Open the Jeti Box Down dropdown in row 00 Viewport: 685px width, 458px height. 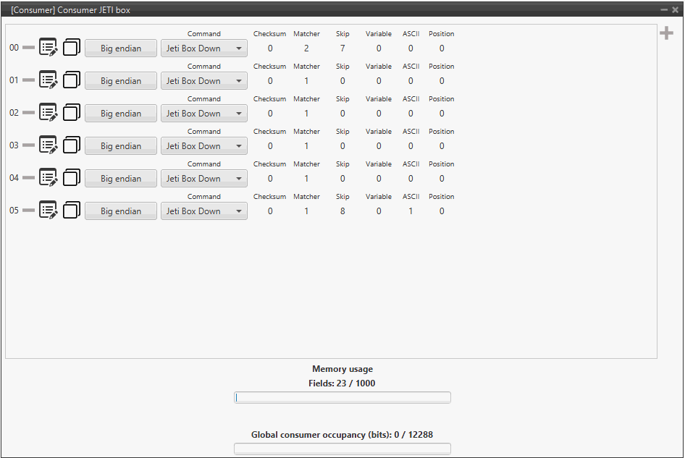point(203,48)
